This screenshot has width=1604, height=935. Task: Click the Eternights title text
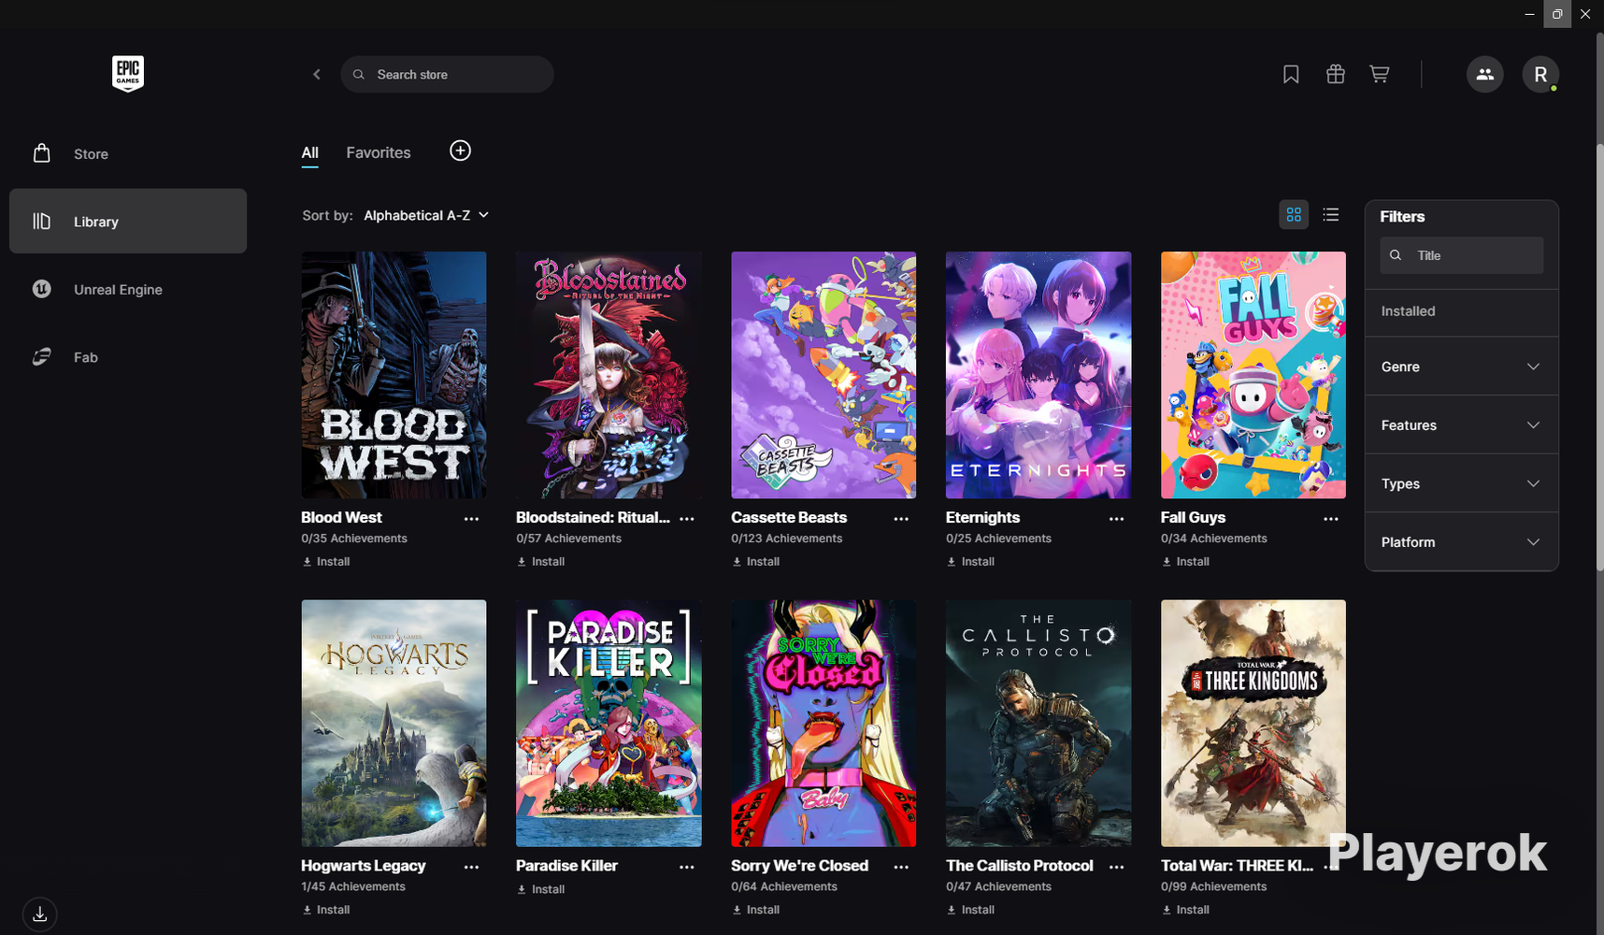point(982,517)
